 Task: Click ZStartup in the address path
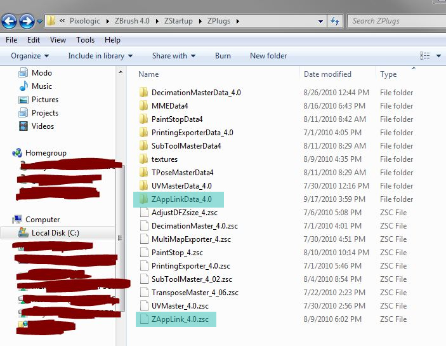[x=178, y=21]
